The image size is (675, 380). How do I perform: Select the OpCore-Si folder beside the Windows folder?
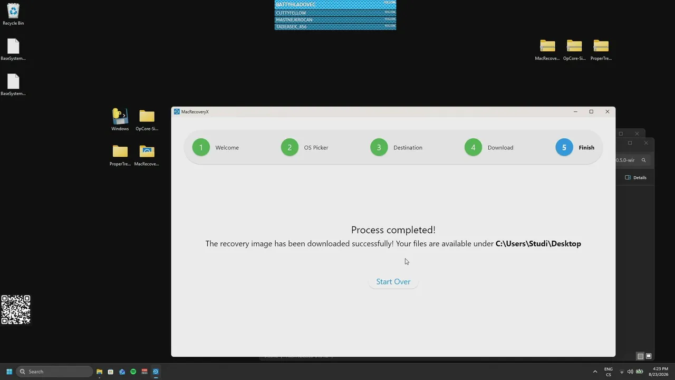(147, 120)
